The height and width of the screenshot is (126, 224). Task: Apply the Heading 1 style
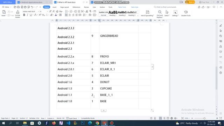(x=113, y=13)
